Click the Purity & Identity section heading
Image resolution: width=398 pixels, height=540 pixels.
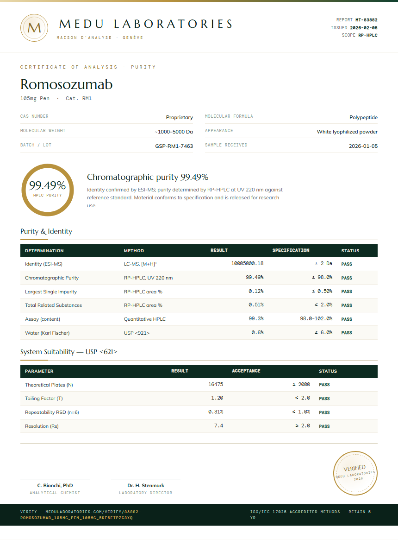tap(46, 231)
